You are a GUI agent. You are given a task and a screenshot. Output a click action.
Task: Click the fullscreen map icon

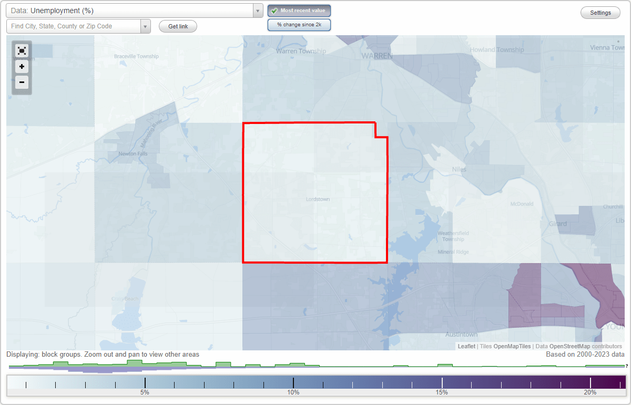[22, 51]
